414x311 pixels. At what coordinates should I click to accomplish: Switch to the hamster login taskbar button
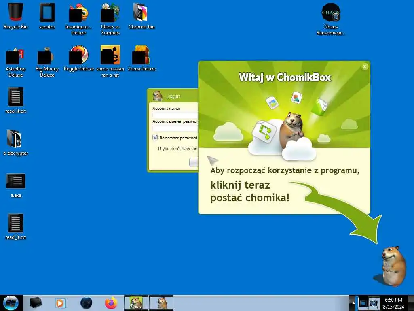tap(161, 303)
